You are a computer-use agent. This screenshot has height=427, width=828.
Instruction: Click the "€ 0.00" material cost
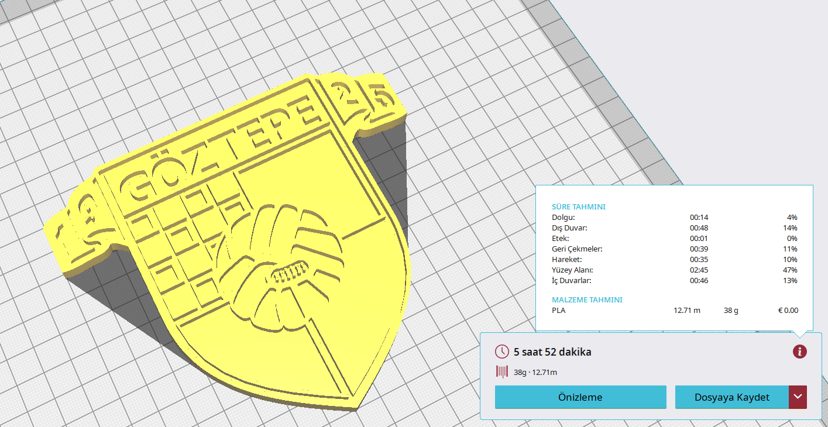tap(788, 311)
